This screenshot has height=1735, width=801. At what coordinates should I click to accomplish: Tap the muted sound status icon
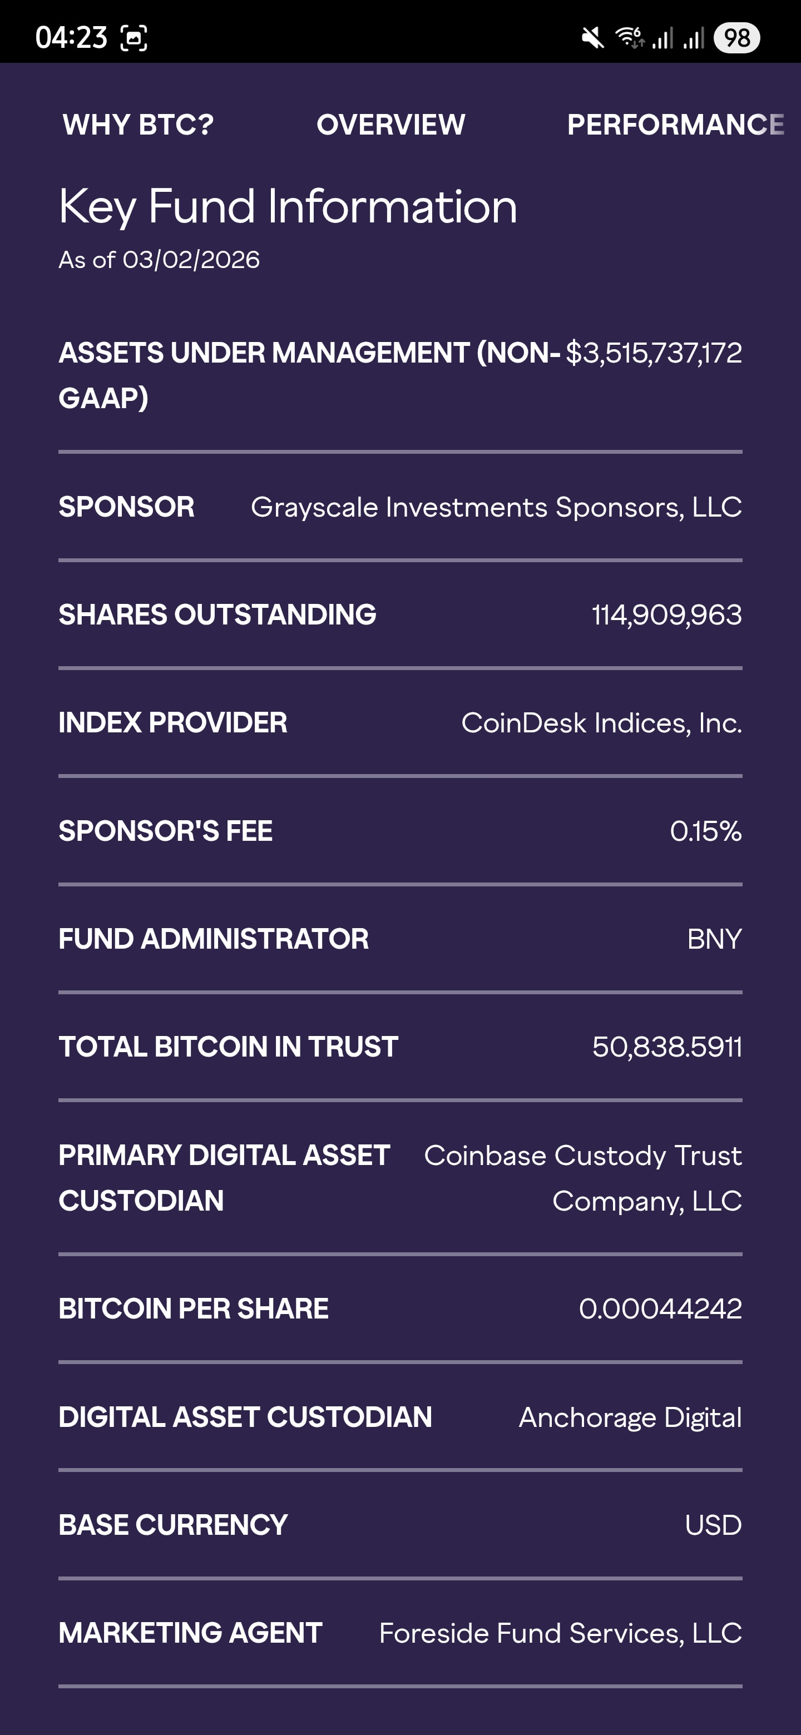pos(592,38)
